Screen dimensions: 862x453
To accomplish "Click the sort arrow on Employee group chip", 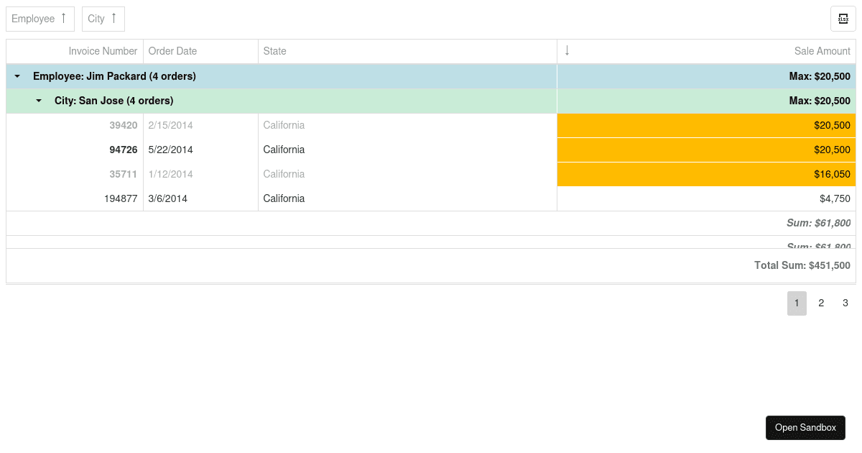I will (x=63, y=19).
